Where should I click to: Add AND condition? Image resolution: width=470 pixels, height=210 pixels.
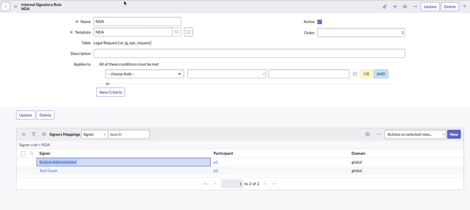(x=381, y=74)
